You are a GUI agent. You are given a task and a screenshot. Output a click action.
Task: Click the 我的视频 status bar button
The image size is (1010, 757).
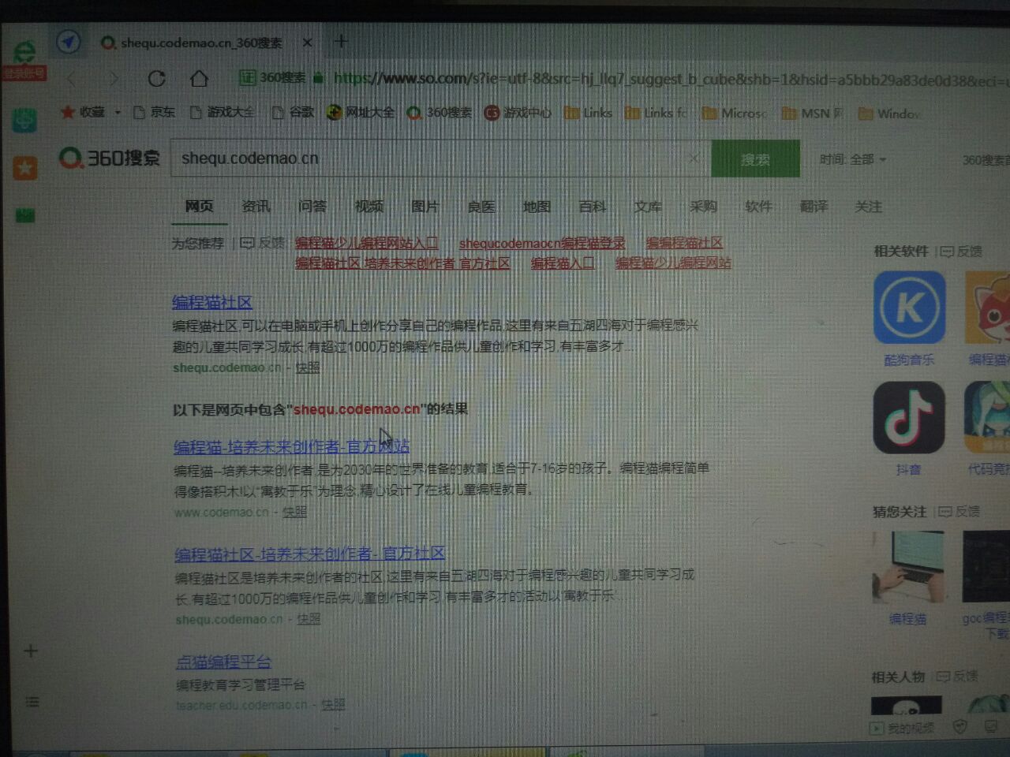click(x=902, y=728)
